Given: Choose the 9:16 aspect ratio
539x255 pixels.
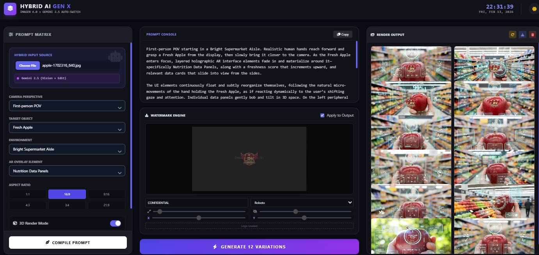Looking at the screenshot, I should tap(107, 194).
